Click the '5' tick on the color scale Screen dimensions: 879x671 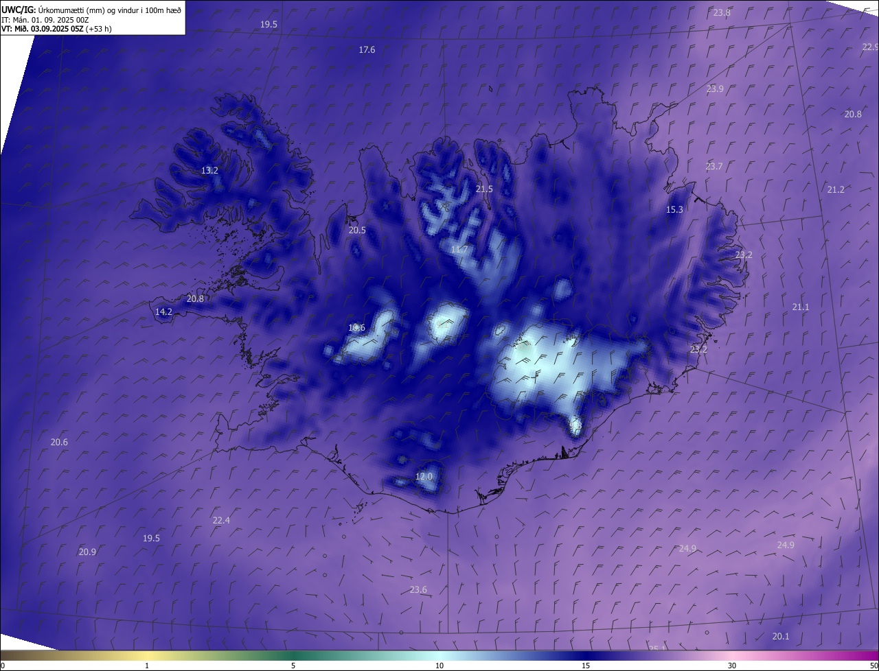coord(293,666)
